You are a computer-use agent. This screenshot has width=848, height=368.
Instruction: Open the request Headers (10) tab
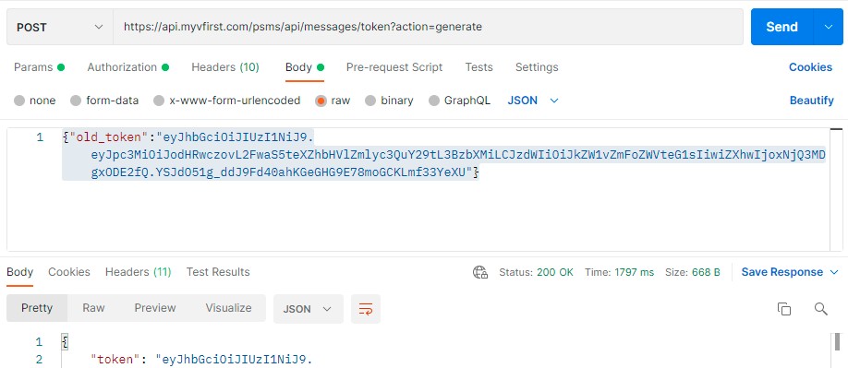coord(225,67)
